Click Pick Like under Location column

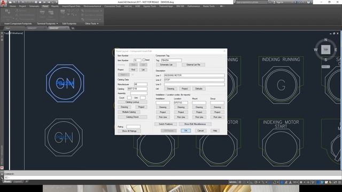181,117
